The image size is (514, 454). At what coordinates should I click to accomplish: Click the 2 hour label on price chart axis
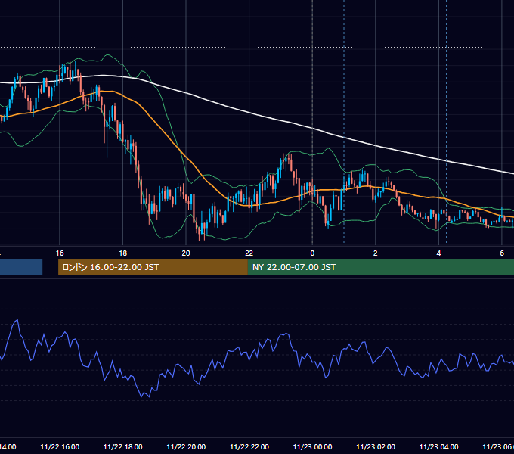376,253
